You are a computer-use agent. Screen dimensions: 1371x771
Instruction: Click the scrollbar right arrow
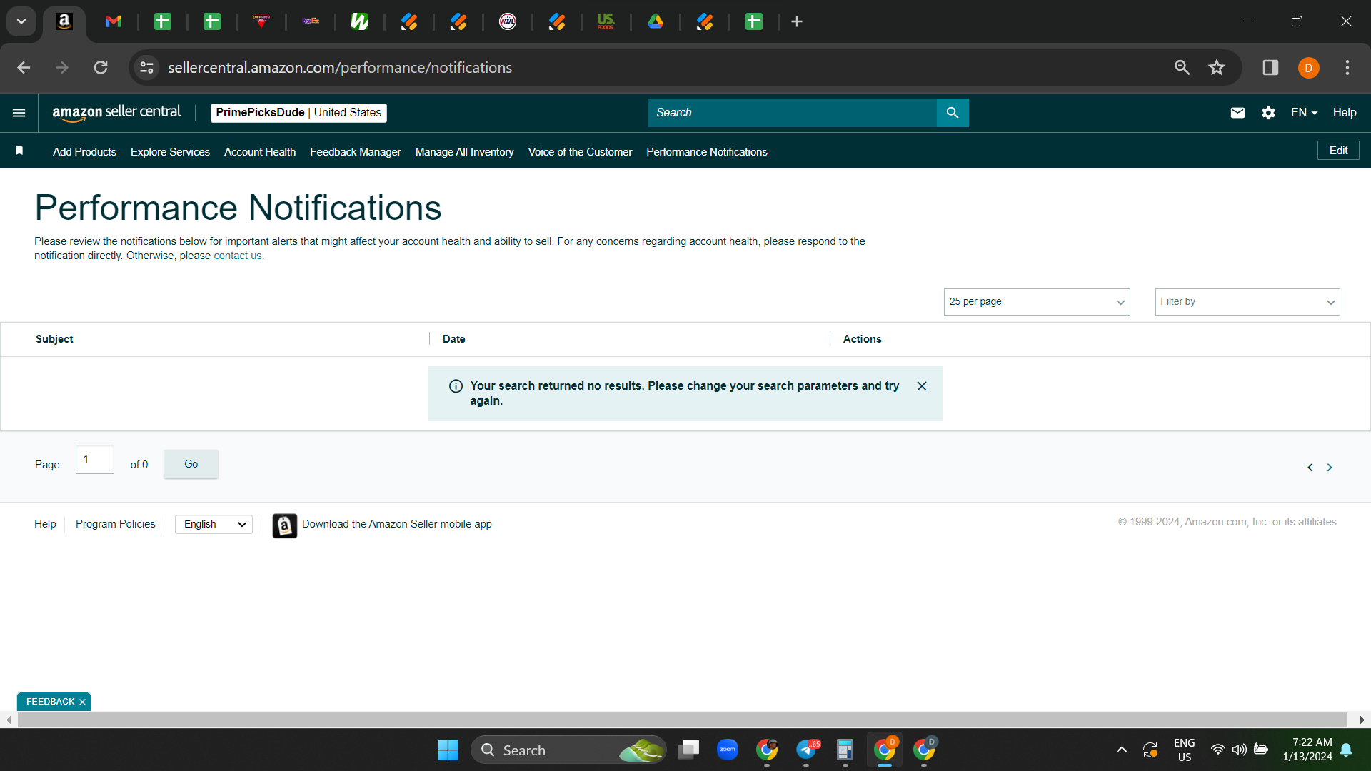(x=1362, y=720)
